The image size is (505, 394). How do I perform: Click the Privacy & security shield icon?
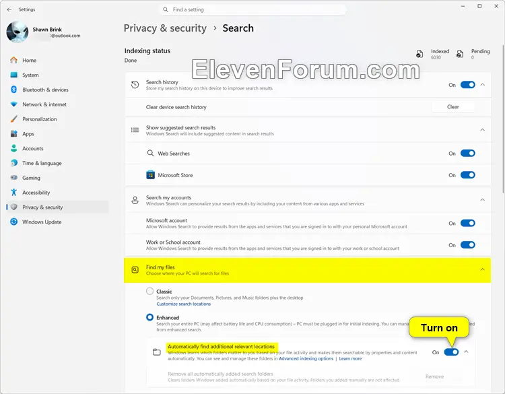[x=13, y=207]
